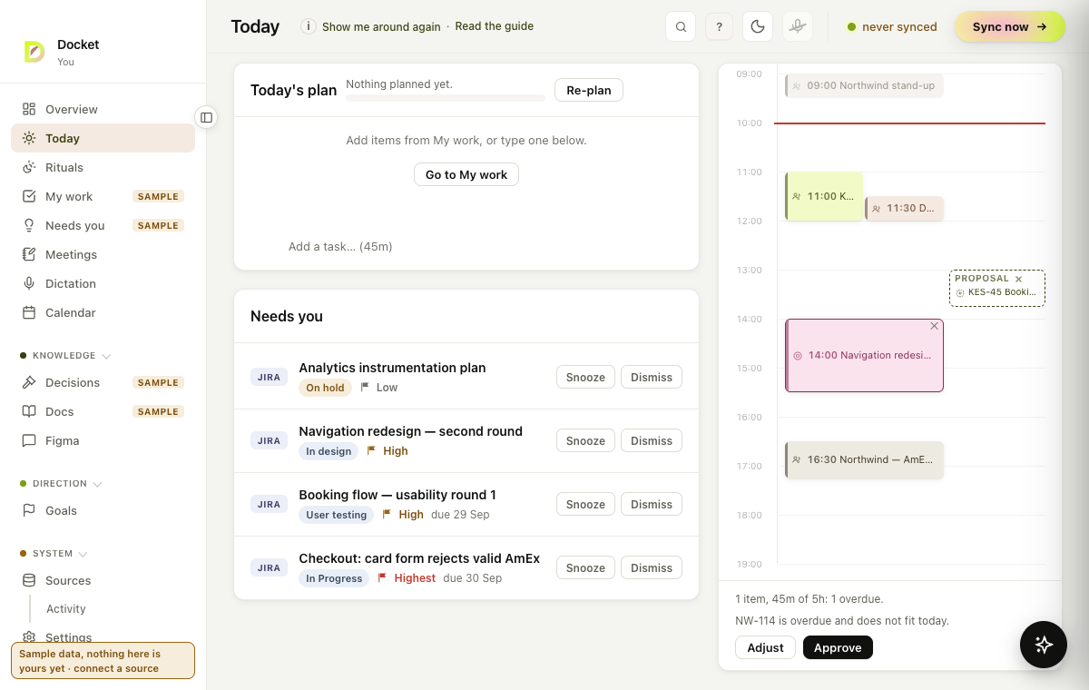This screenshot has width=1089, height=690.
Task: Open the 11:30 D... calendar event
Action: pos(904,208)
